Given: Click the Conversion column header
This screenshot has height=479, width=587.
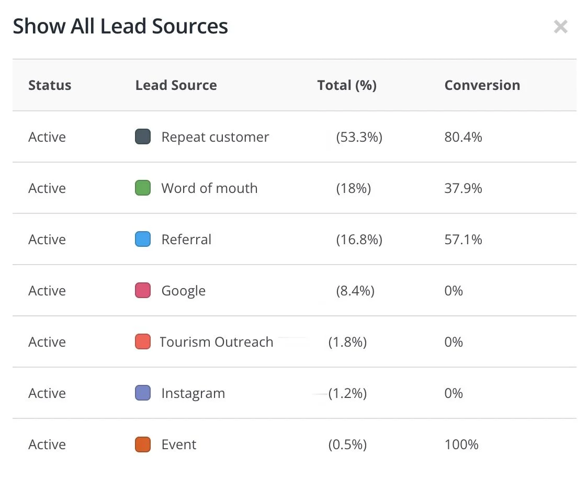Looking at the screenshot, I should tap(482, 85).
